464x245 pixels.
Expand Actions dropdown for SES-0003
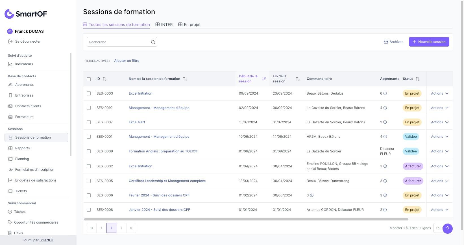(439, 93)
